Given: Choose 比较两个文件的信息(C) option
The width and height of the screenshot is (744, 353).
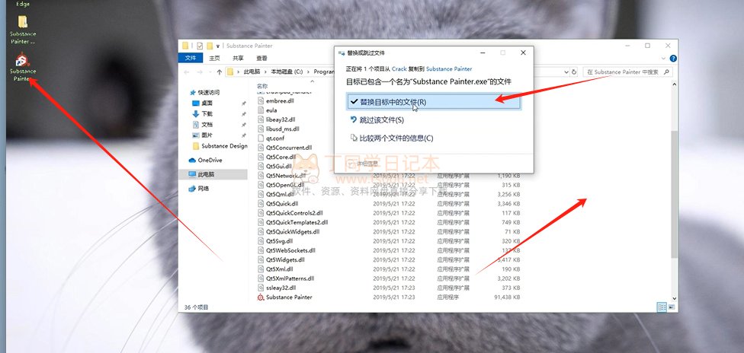Looking at the screenshot, I should point(392,138).
